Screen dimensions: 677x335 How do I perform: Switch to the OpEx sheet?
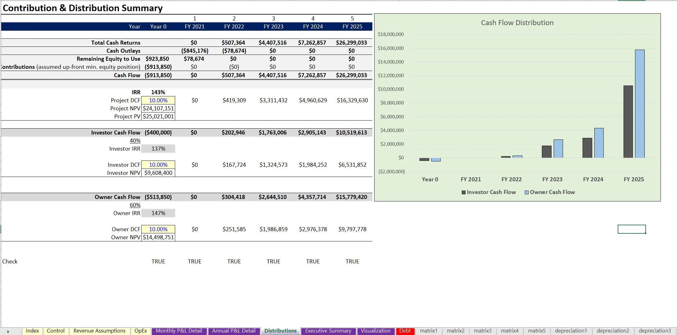click(x=140, y=331)
